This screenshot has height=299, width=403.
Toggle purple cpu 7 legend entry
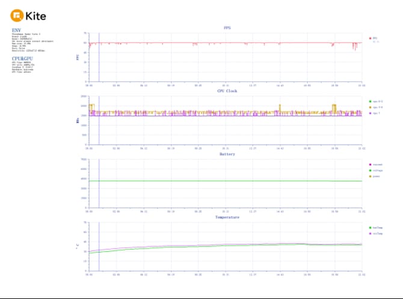pos(375,113)
